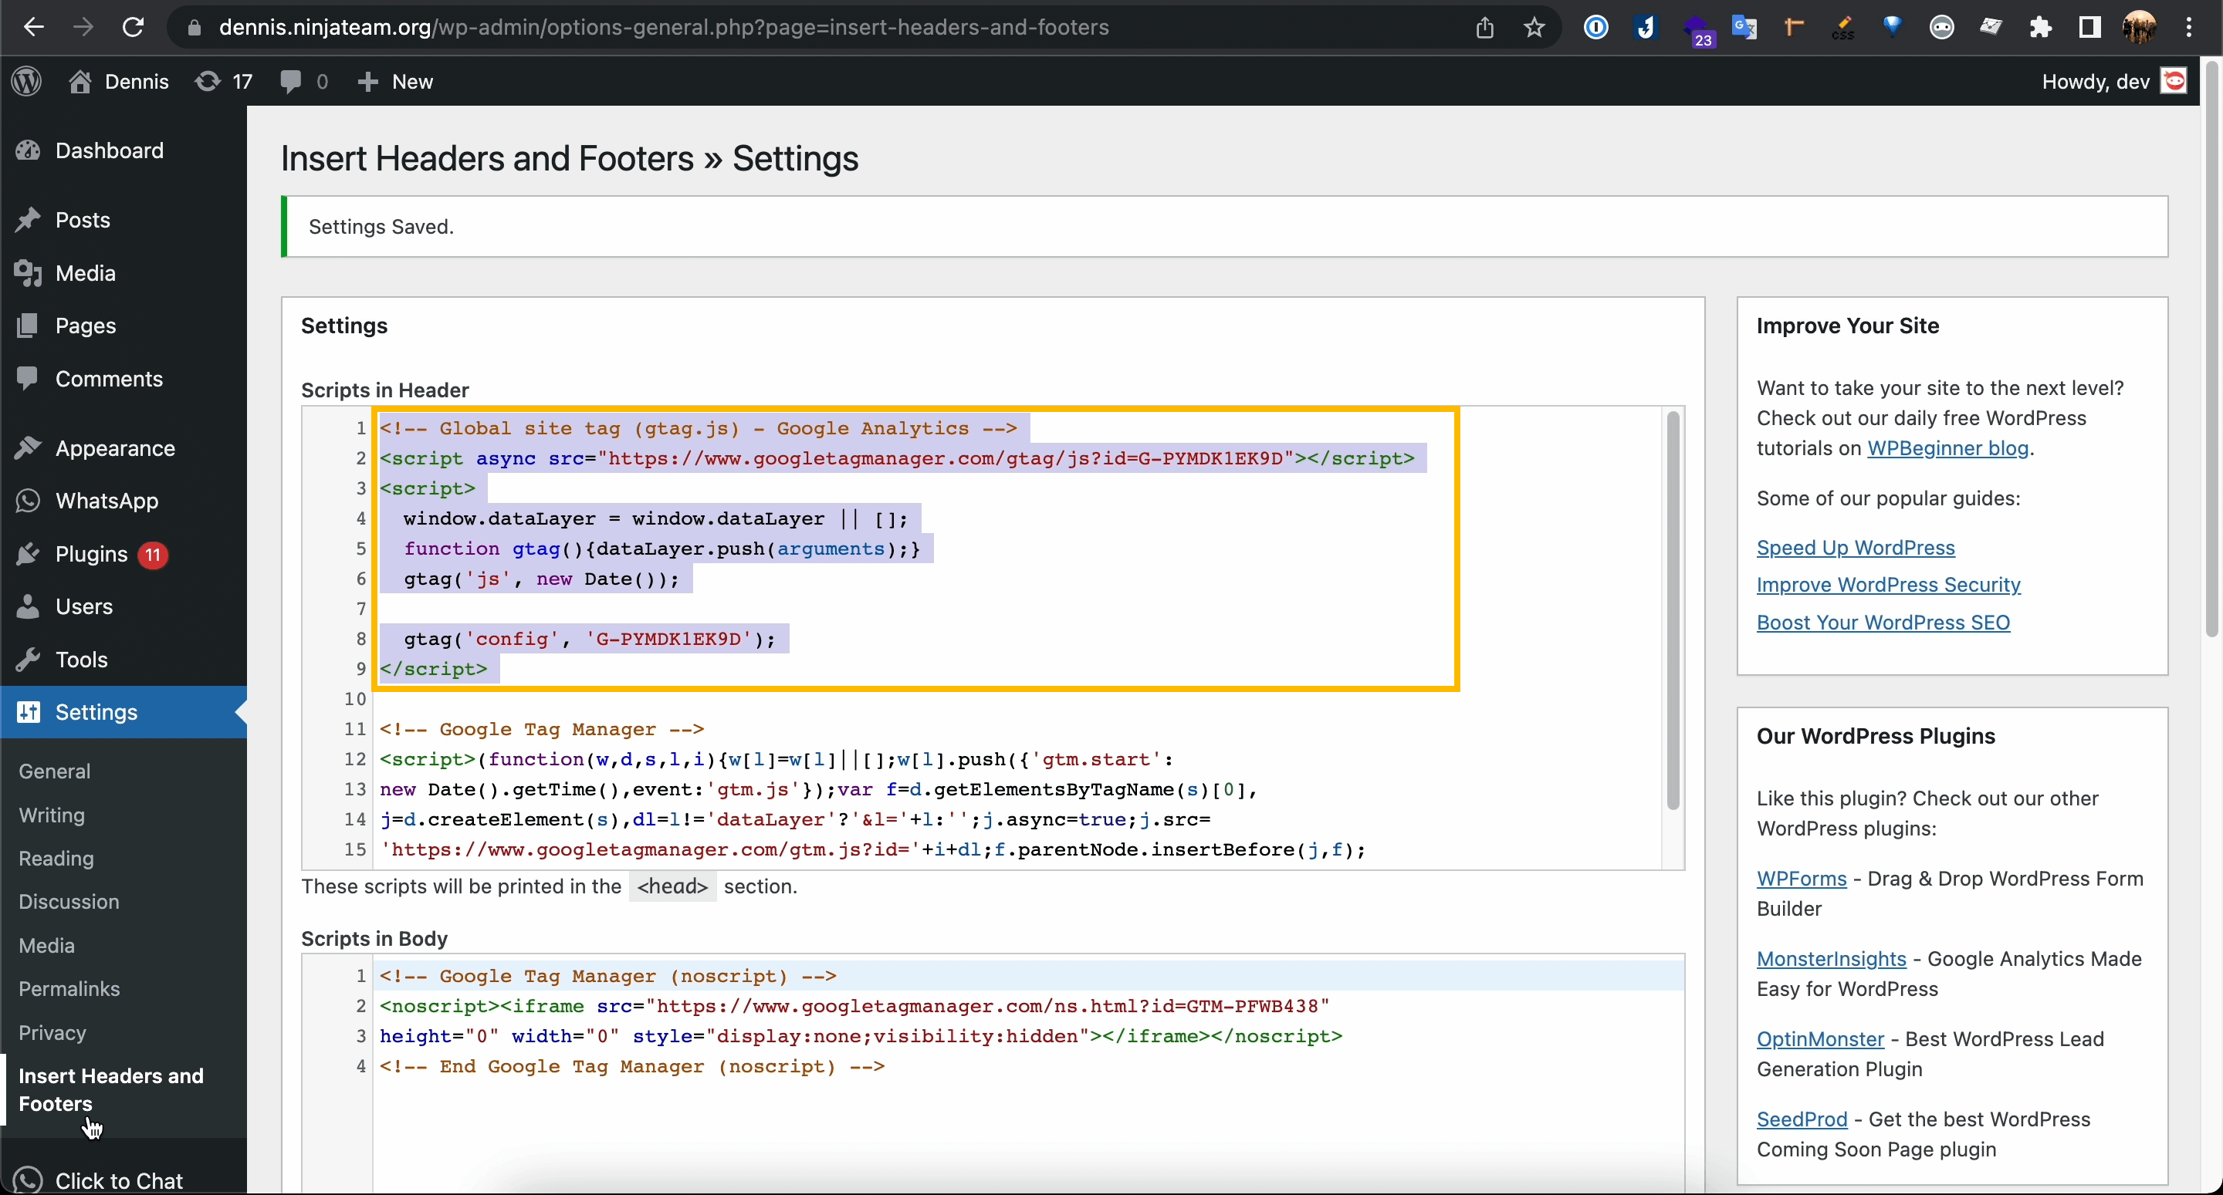
Task: Open Click to Chat sidebar menu
Action: click(x=123, y=1180)
